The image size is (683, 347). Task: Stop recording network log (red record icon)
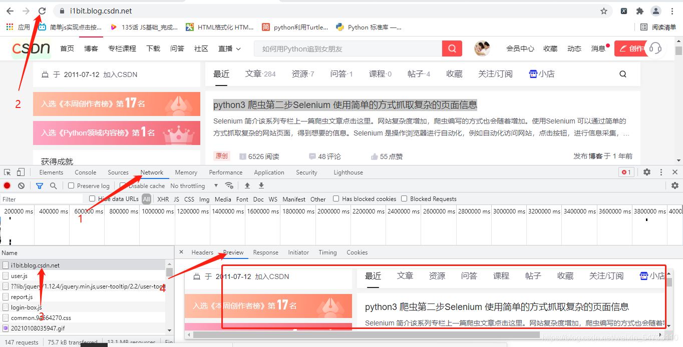click(7, 185)
